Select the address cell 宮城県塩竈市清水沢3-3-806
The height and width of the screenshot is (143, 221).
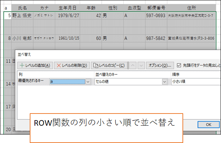[x=192, y=38]
